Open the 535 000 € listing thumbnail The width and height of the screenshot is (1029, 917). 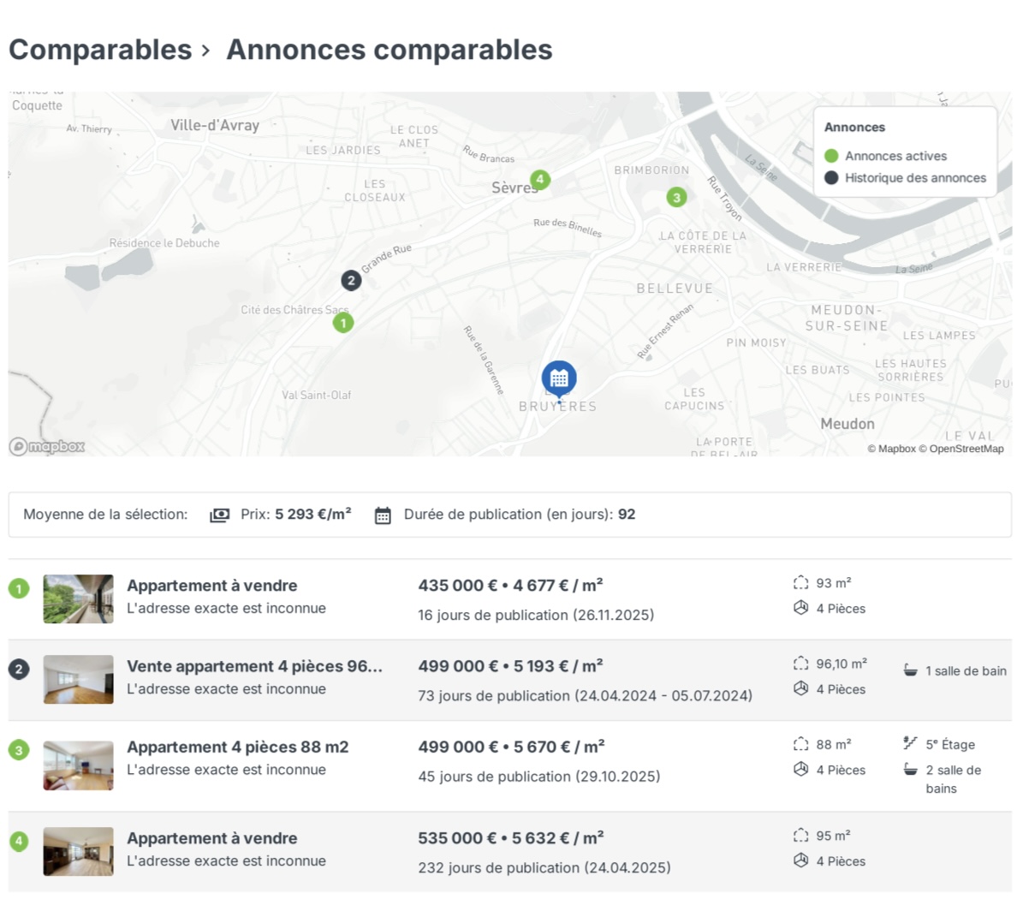(x=79, y=851)
